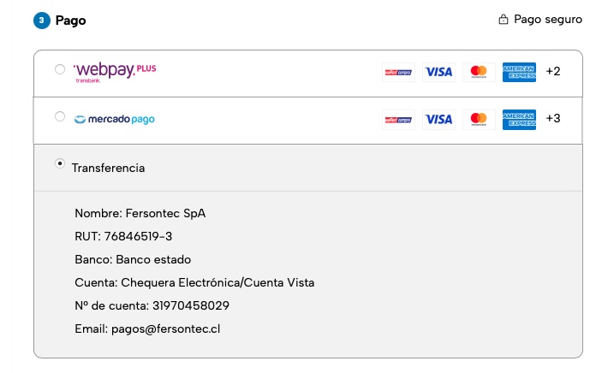Click the American Express icon in Mercado Pago row
The height and width of the screenshot is (373, 596).
519,119
